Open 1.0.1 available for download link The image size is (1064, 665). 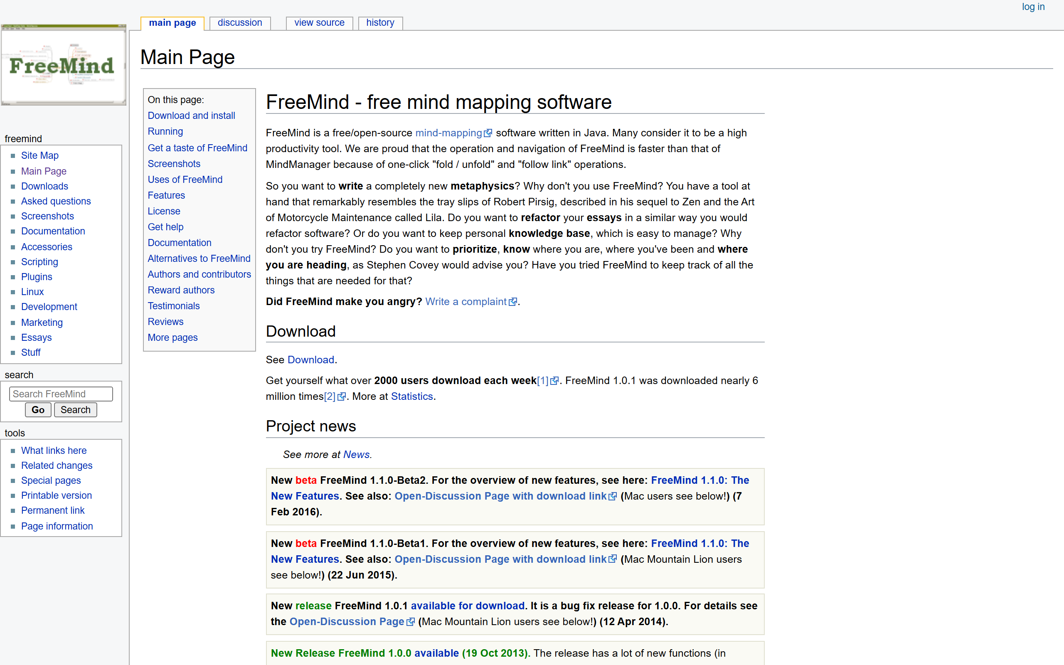point(467,606)
